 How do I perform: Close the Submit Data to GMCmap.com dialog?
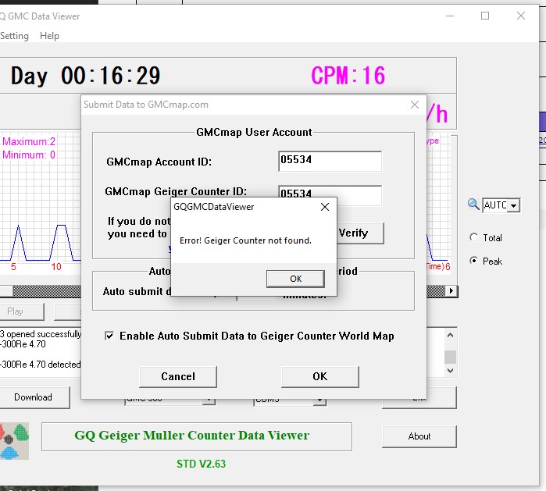(414, 105)
